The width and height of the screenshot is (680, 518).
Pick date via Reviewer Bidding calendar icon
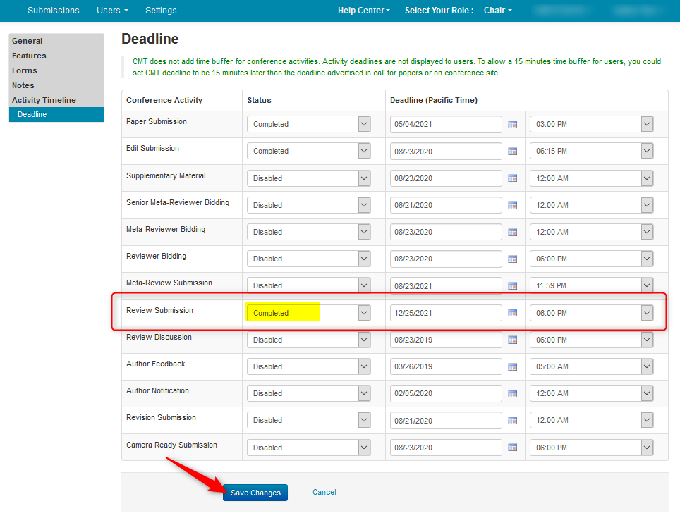pyautogui.click(x=513, y=259)
